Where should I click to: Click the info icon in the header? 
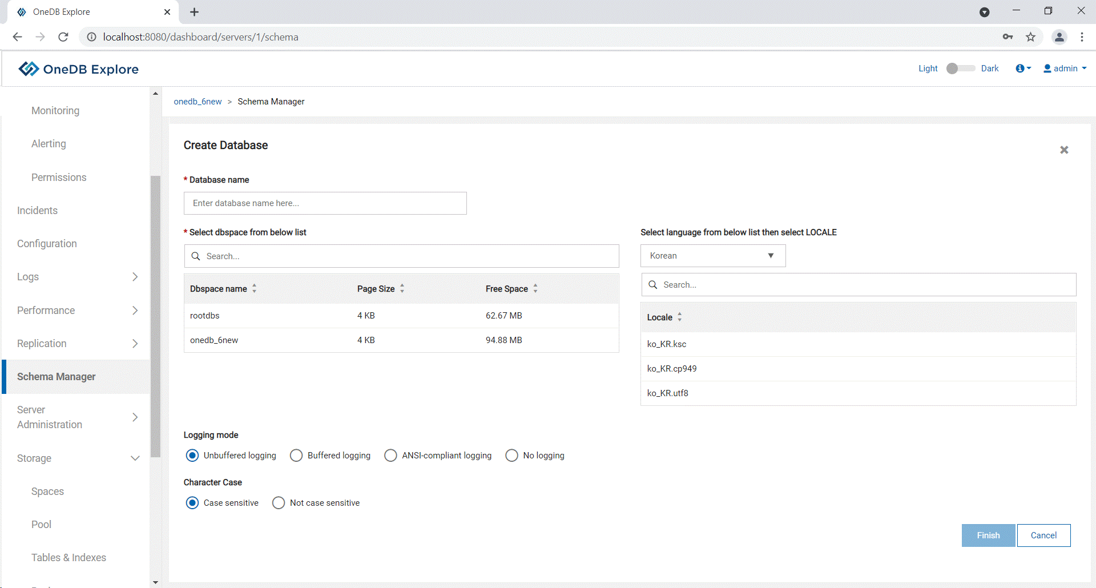click(x=1021, y=69)
